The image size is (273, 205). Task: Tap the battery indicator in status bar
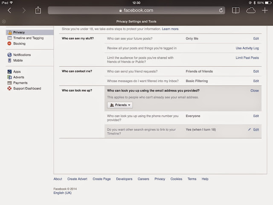click(x=268, y=3)
